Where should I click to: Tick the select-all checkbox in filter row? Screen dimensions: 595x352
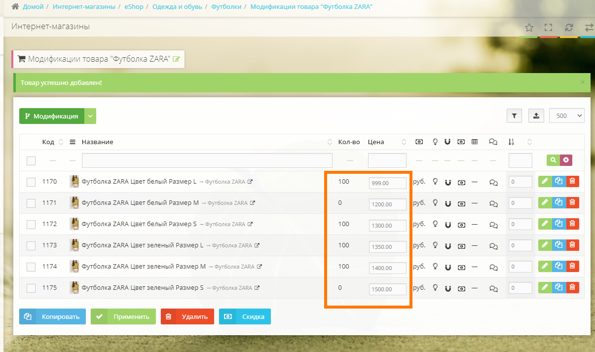tap(31, 160)
